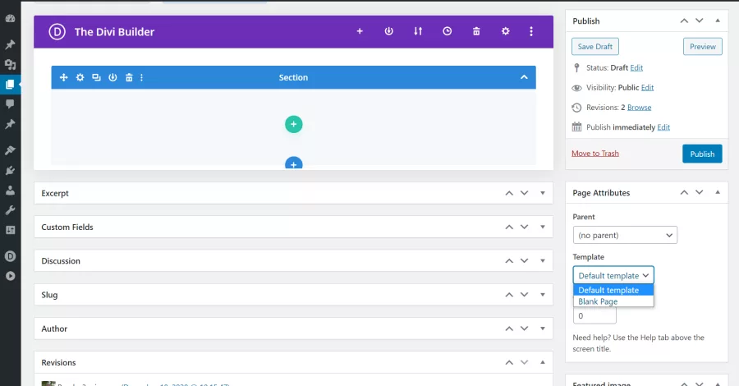Collapse the Revisions panel triangle
Screen dimensions: 739x386
click(543, 362)
